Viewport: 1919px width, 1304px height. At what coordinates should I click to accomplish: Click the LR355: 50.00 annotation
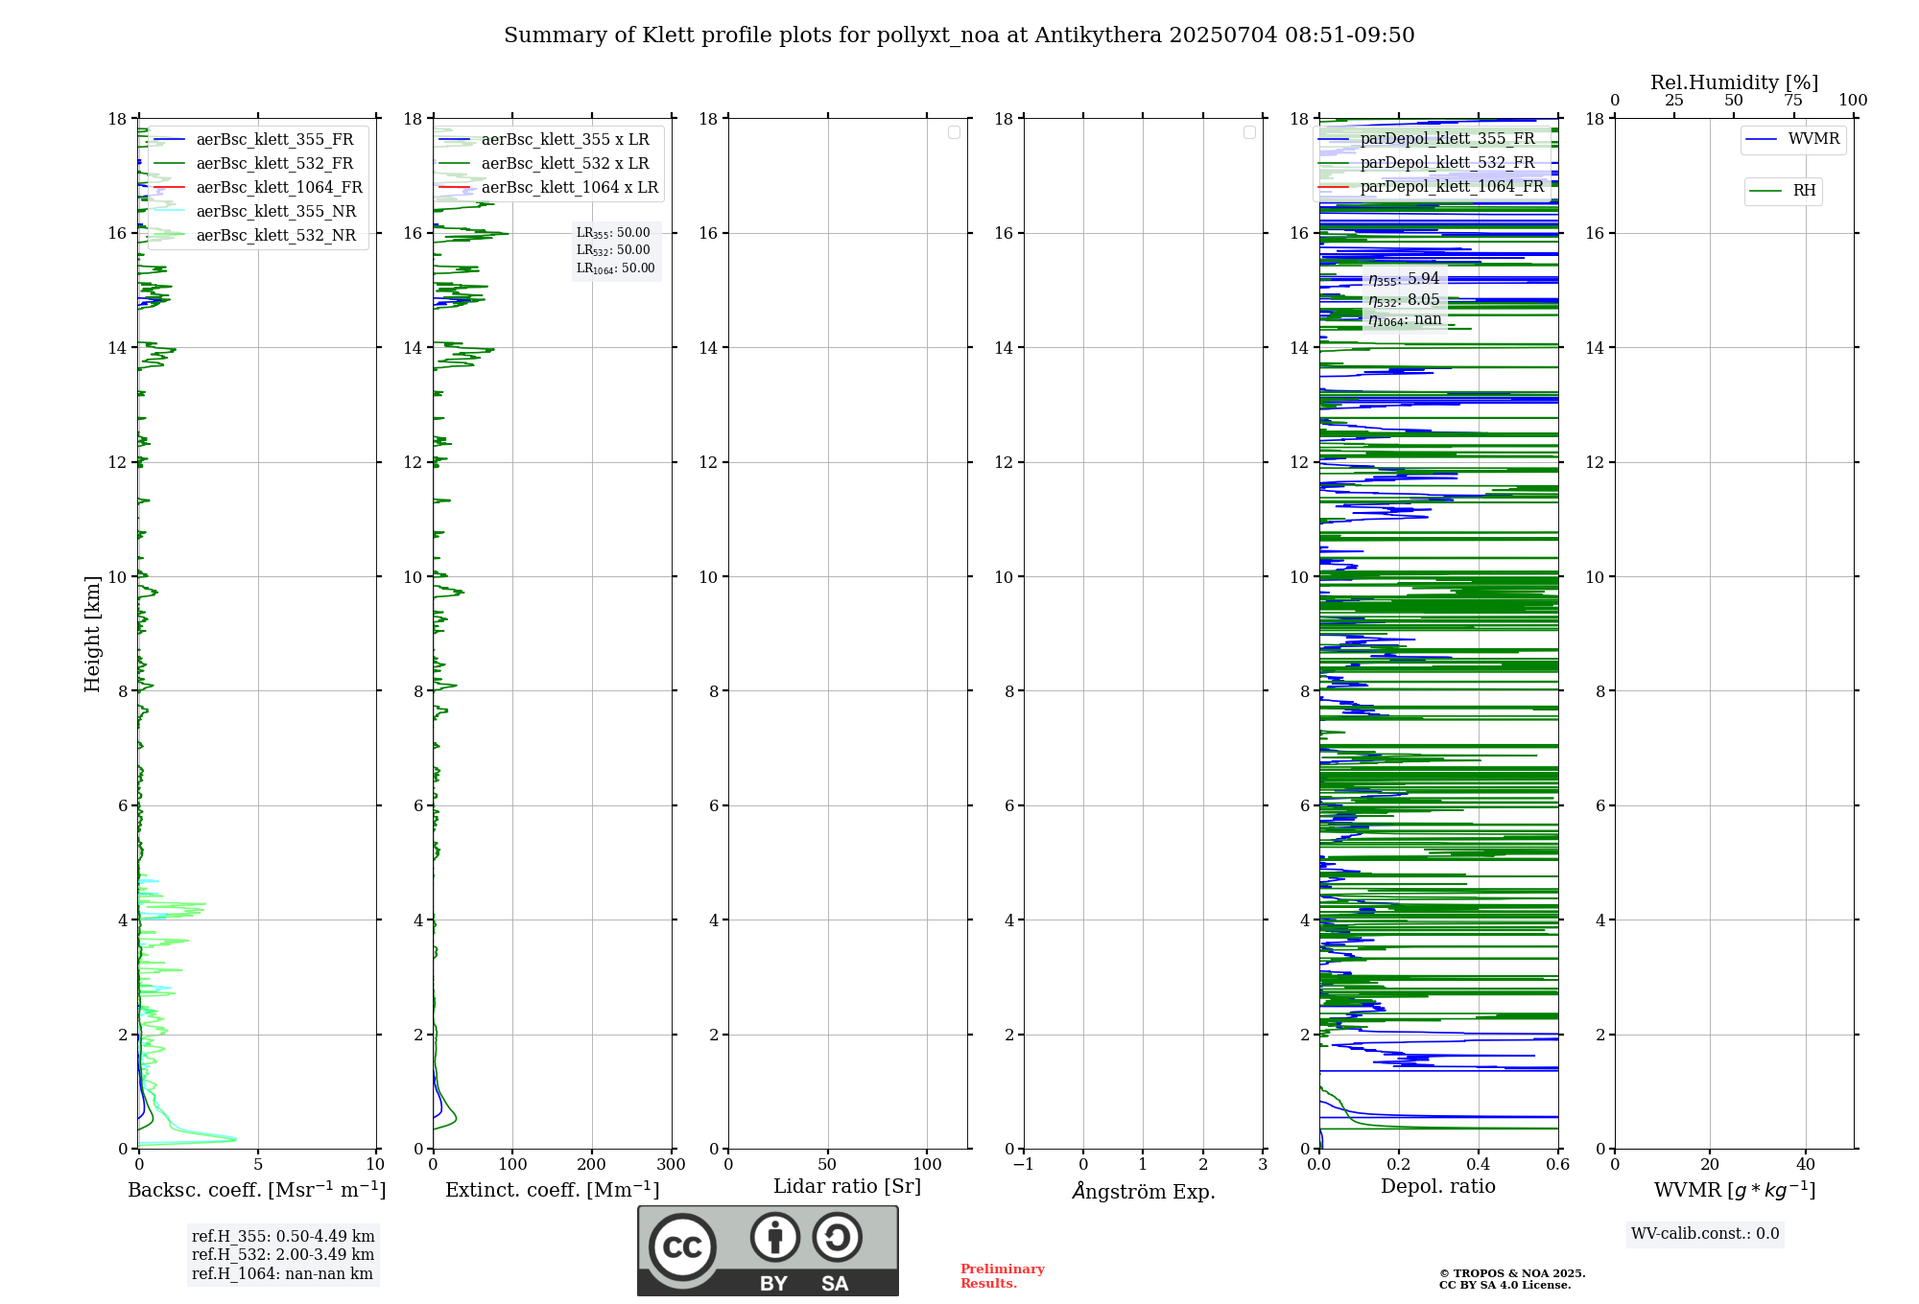point(613,233)
